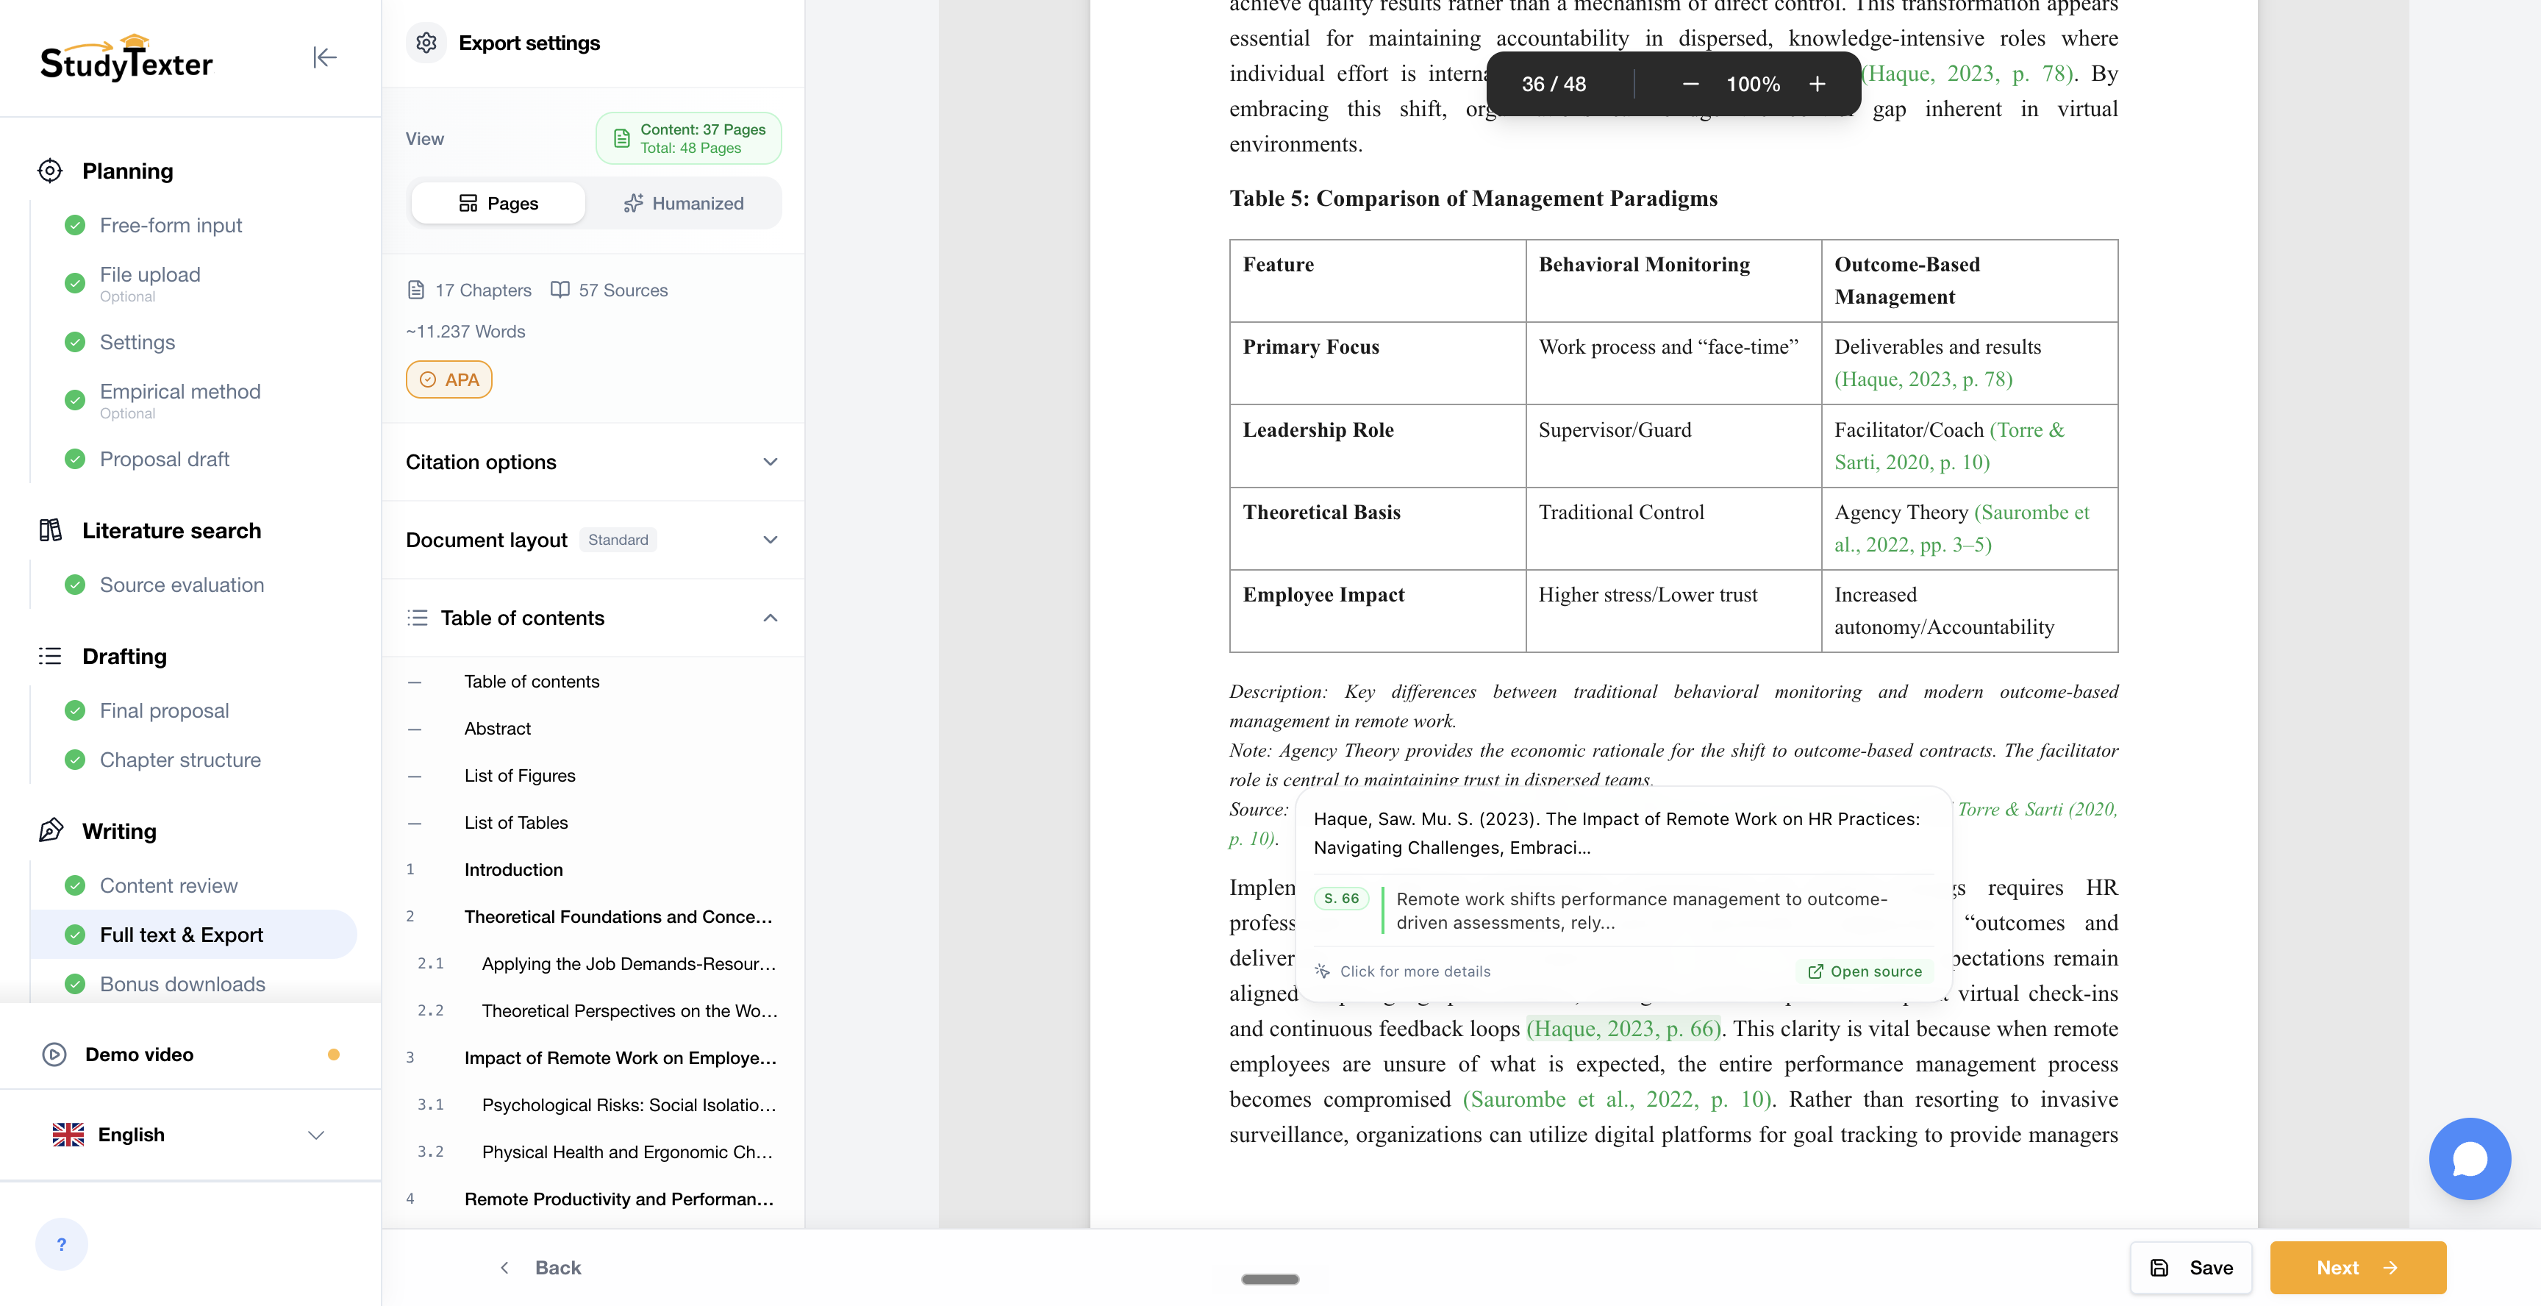
Task: Click the green check beside Free-form input
Action: [75, 225]
